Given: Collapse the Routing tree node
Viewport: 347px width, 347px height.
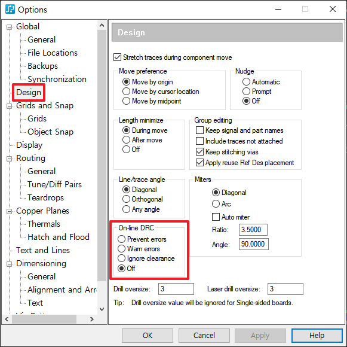Looking at the screenshot, I should (x=9, y=159).
